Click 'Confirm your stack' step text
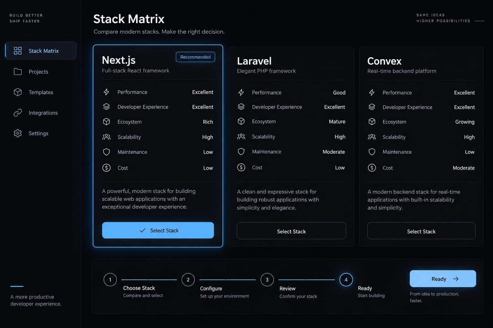This screenshot has height=328, width=493. pyautogui.click(x=298, y=296)
